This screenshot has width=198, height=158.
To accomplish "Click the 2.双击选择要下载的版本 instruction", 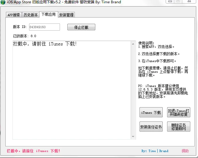I will click(159, 54).
